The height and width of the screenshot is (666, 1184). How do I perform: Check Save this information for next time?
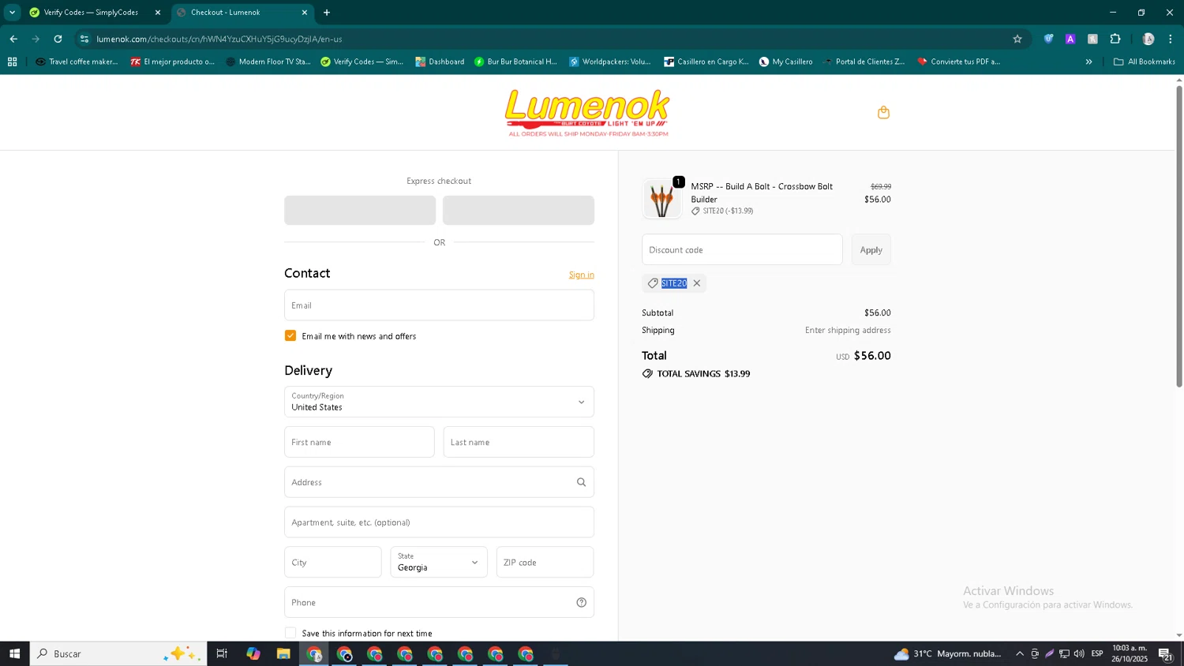point(290,633)
